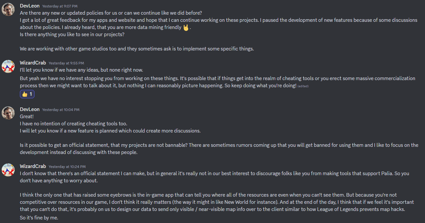
Task: Open WizardCrab's avatar on the 10:24 PM message
Action: point(8,170)
